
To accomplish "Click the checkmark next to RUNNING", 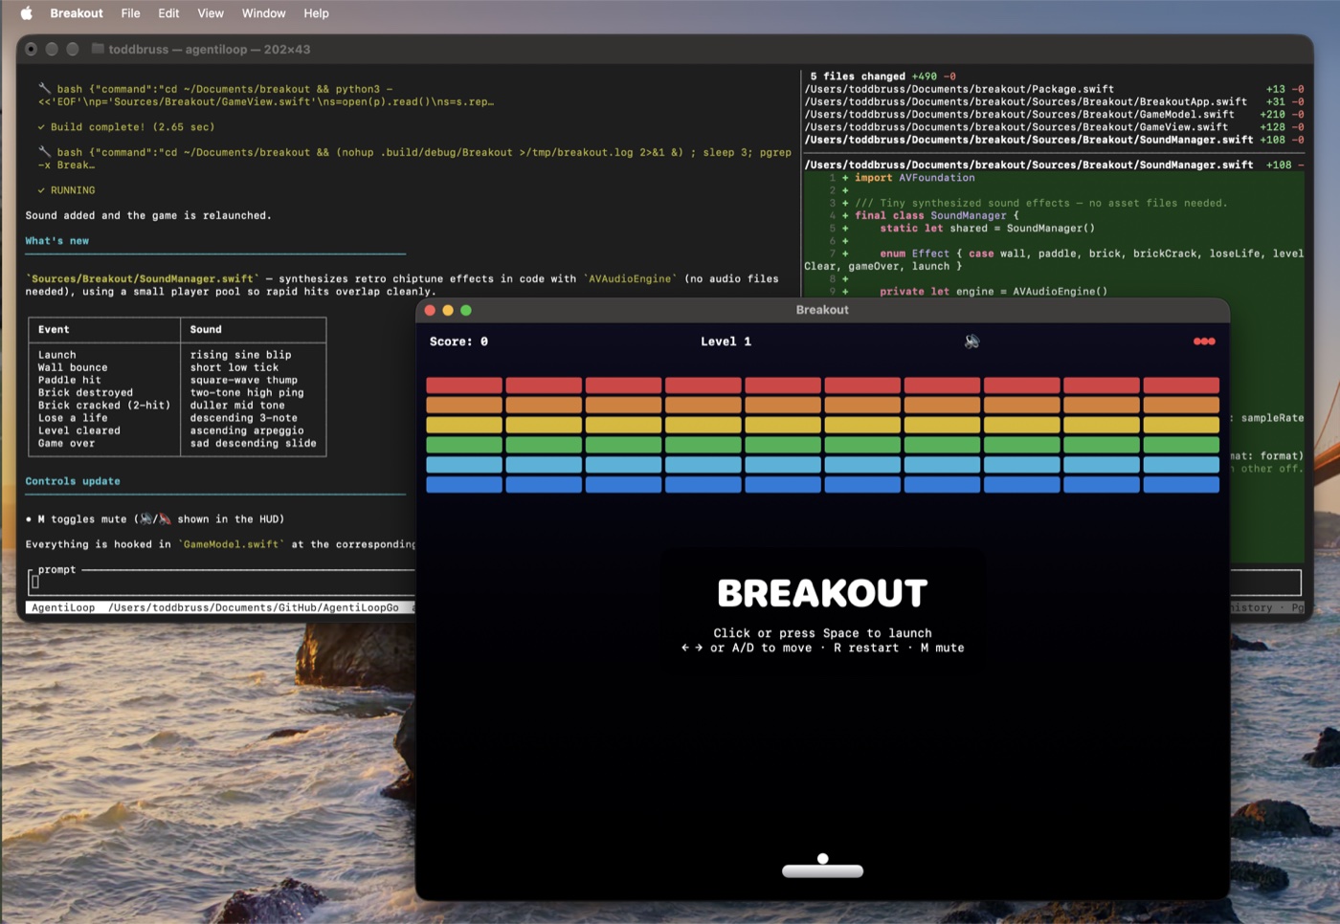I will [41, 190].
